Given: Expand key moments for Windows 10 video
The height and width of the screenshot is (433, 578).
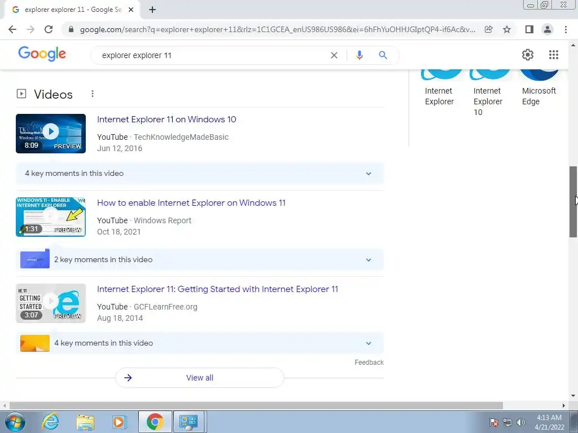Looking at the screenshot, I should coord(200,174).
